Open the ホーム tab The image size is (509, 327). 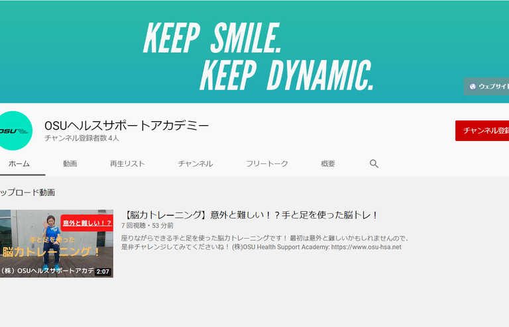(x=19, y=163)
